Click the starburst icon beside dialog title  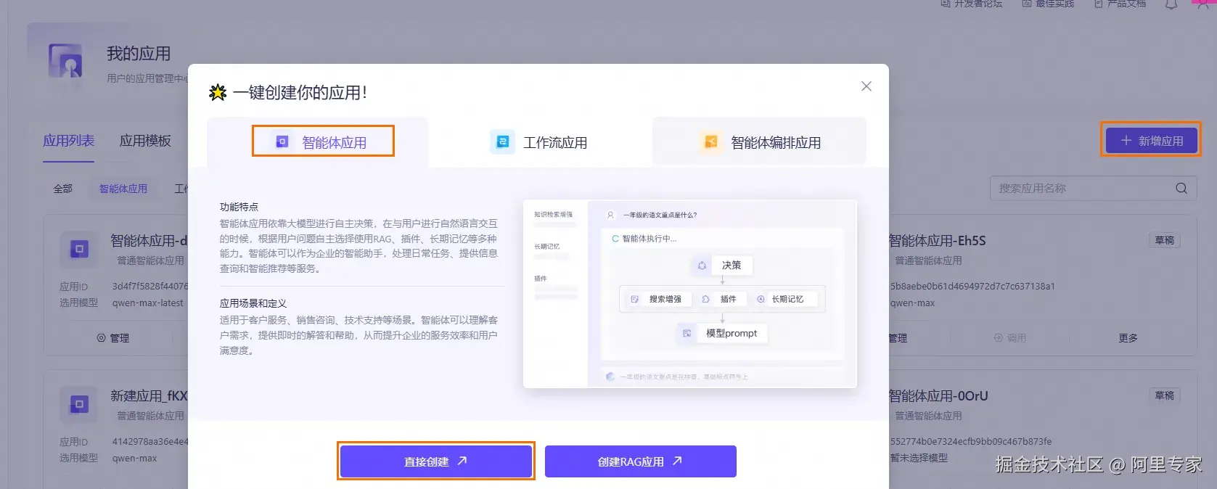[x=218, y=92]
